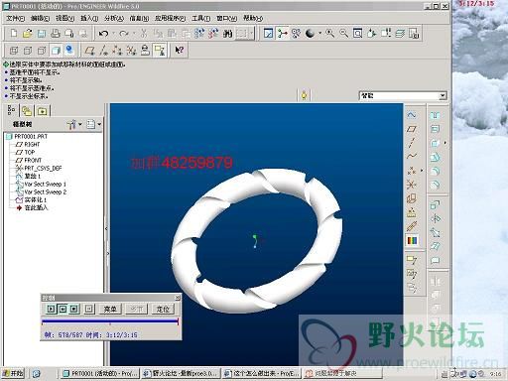Click the Locate button in the playback dialog
This screenshot has width=508, height=381.
163,309
